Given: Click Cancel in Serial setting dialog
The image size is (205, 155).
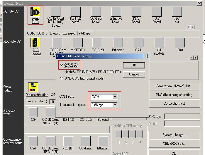Looking at the screenshot, I should click(134, 74).
